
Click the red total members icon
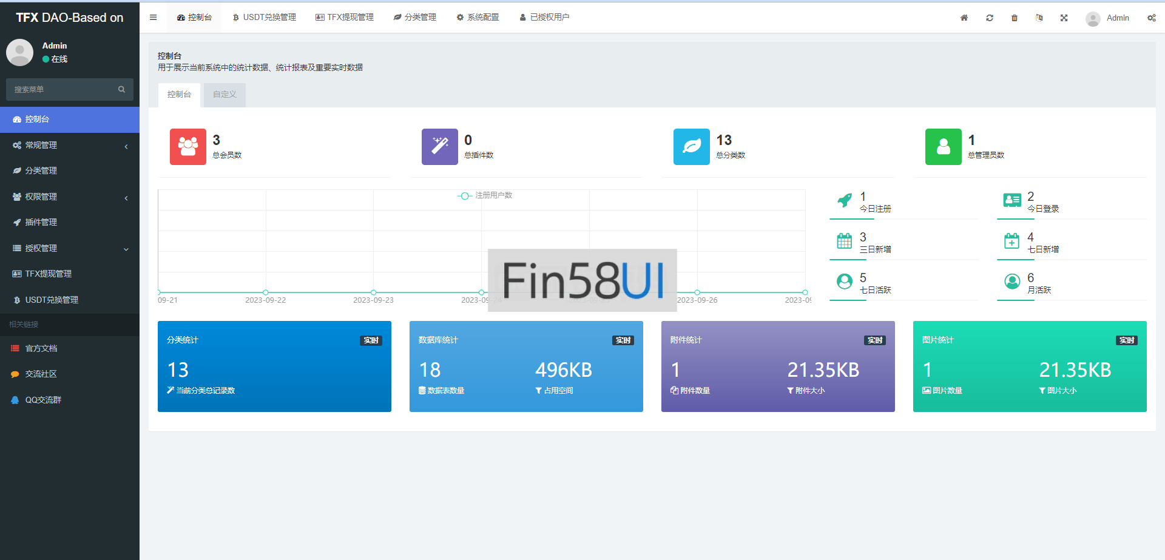[x=187, y=147]
